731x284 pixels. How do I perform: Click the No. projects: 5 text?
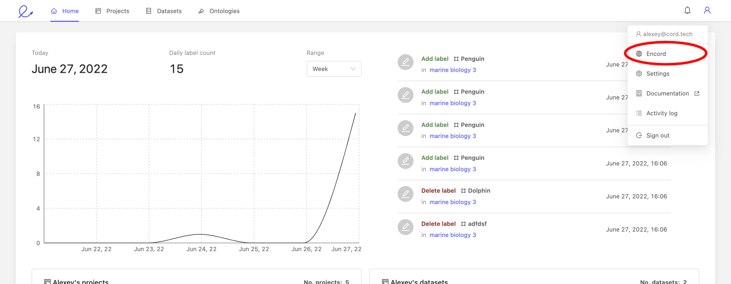[326, 282]
